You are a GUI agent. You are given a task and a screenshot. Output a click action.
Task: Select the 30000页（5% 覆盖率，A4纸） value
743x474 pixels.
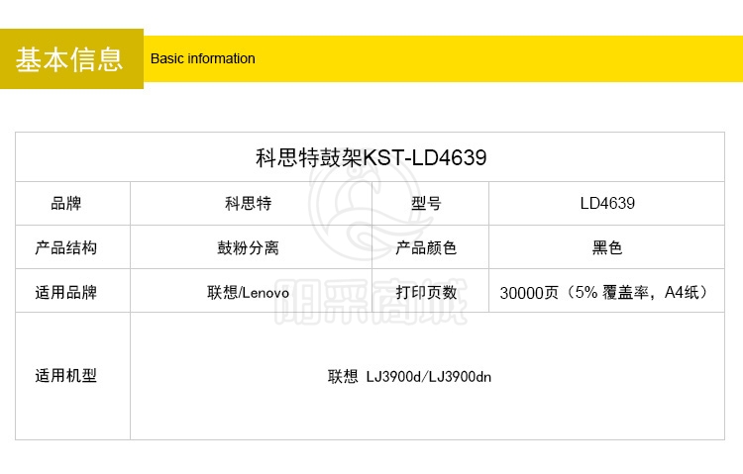point(605,292)
